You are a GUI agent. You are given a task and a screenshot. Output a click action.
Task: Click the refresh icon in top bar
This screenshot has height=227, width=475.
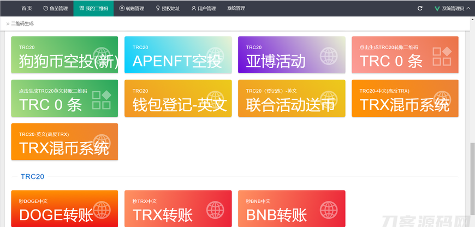pyautogui.click(x=420, y=8)
